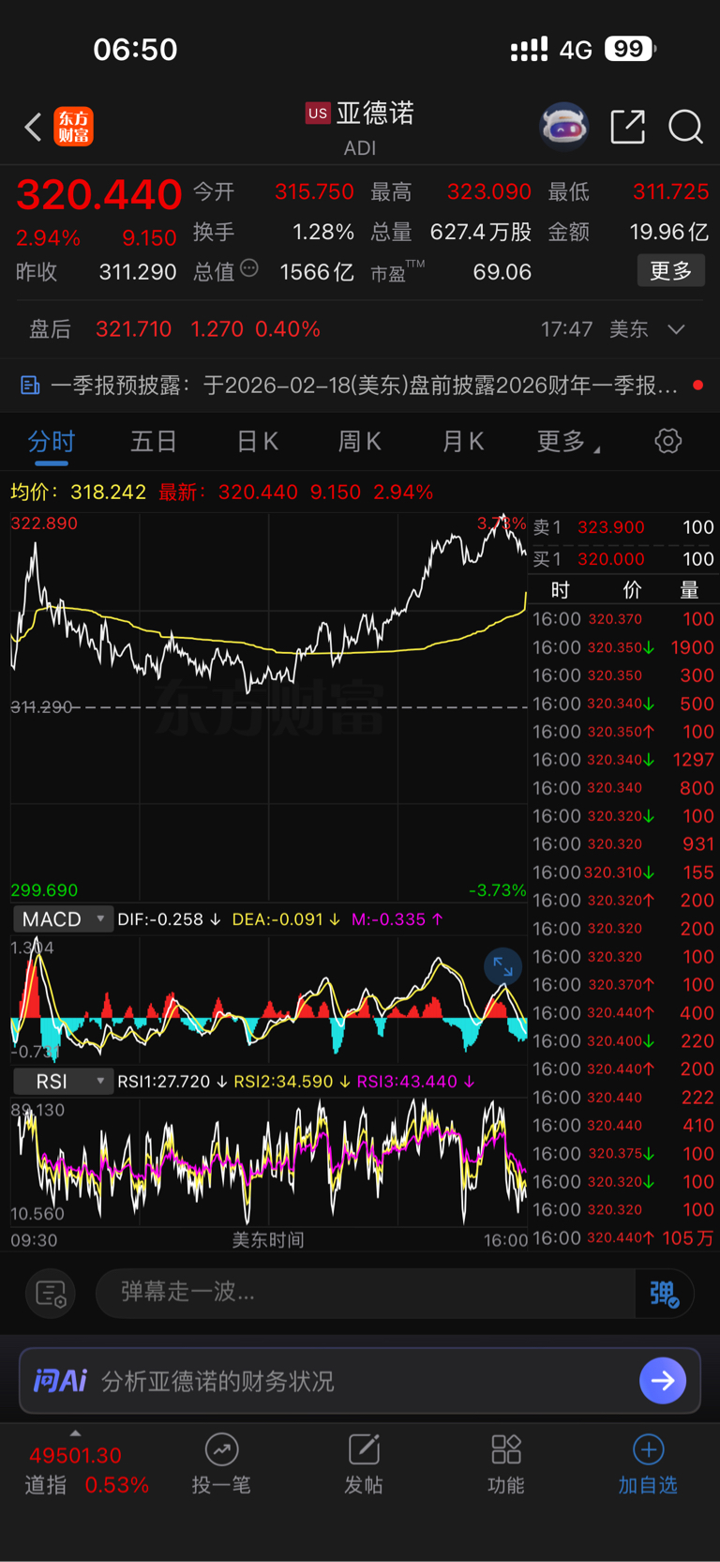Tap the 320.440 current price
The image size is (720, 1562).
coord(98,195)
